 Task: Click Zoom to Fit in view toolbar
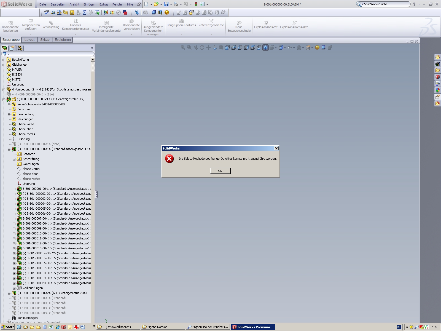click(183, 47)
